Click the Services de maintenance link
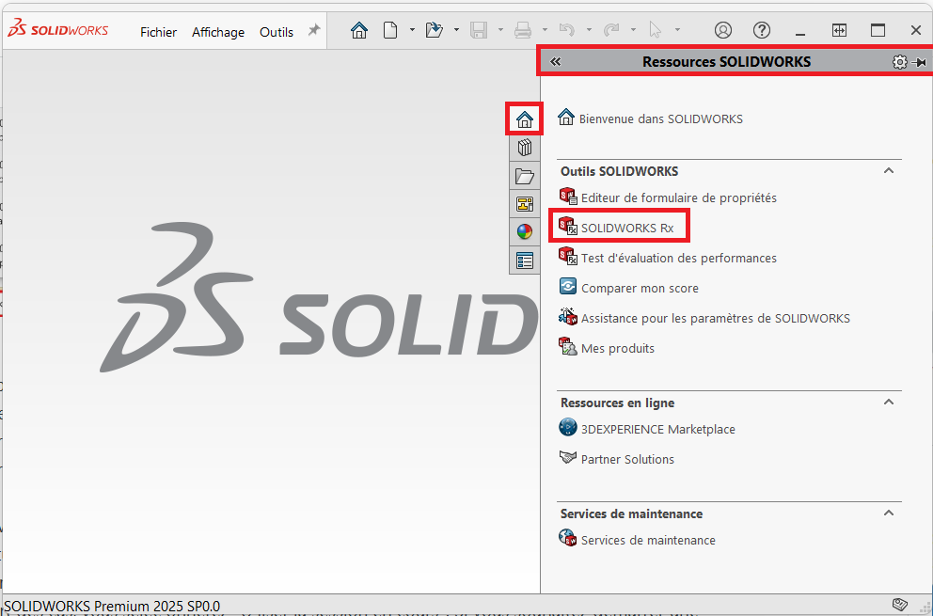This screenshot has width=933, height=616. 638,539
